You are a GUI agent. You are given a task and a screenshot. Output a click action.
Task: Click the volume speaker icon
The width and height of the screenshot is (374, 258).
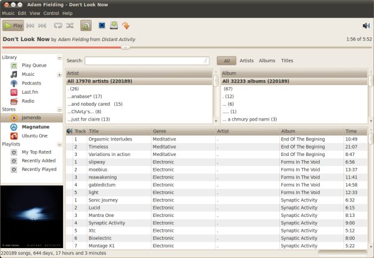[x=366, y=25]
